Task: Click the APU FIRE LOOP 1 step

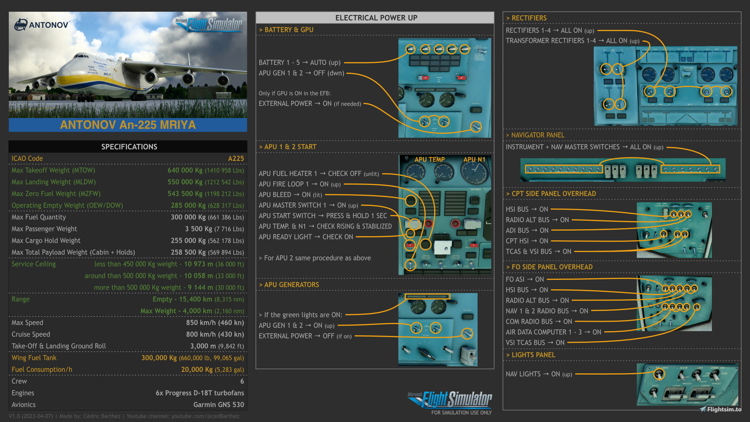Action: 300,184
